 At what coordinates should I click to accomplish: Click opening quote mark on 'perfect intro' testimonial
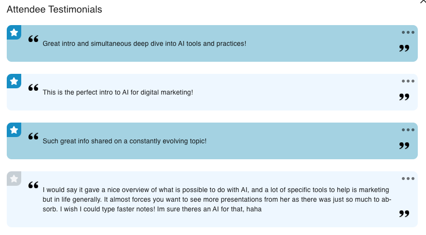pyautogui.click(x=33, y=87)
